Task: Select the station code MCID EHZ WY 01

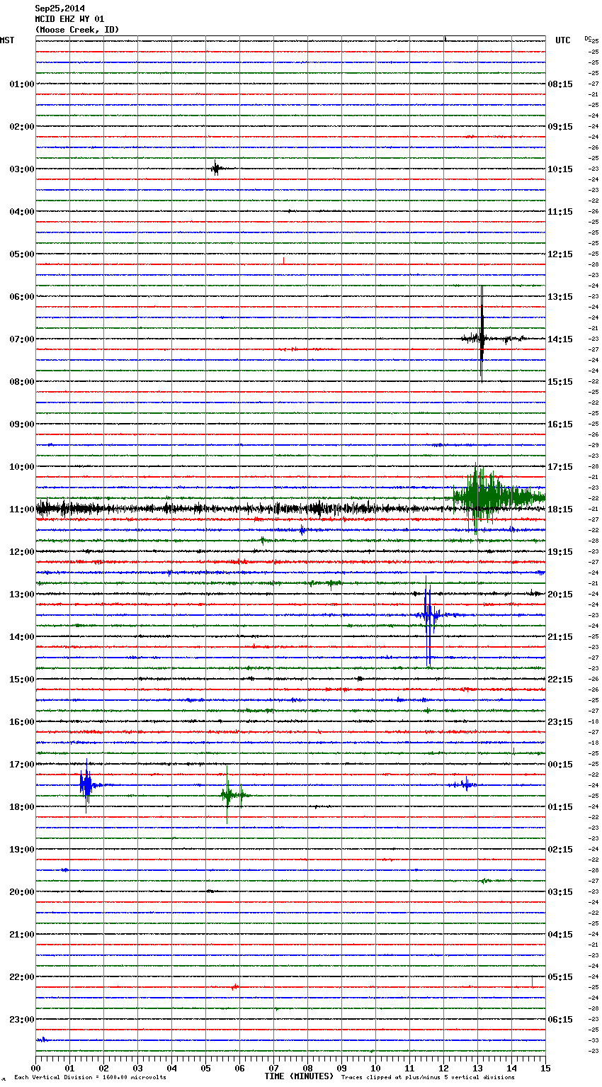Action: tap(69, 19)
